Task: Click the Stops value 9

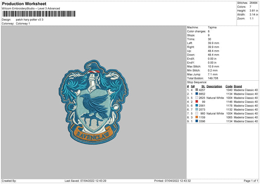Action: click(x=208, y=35)
